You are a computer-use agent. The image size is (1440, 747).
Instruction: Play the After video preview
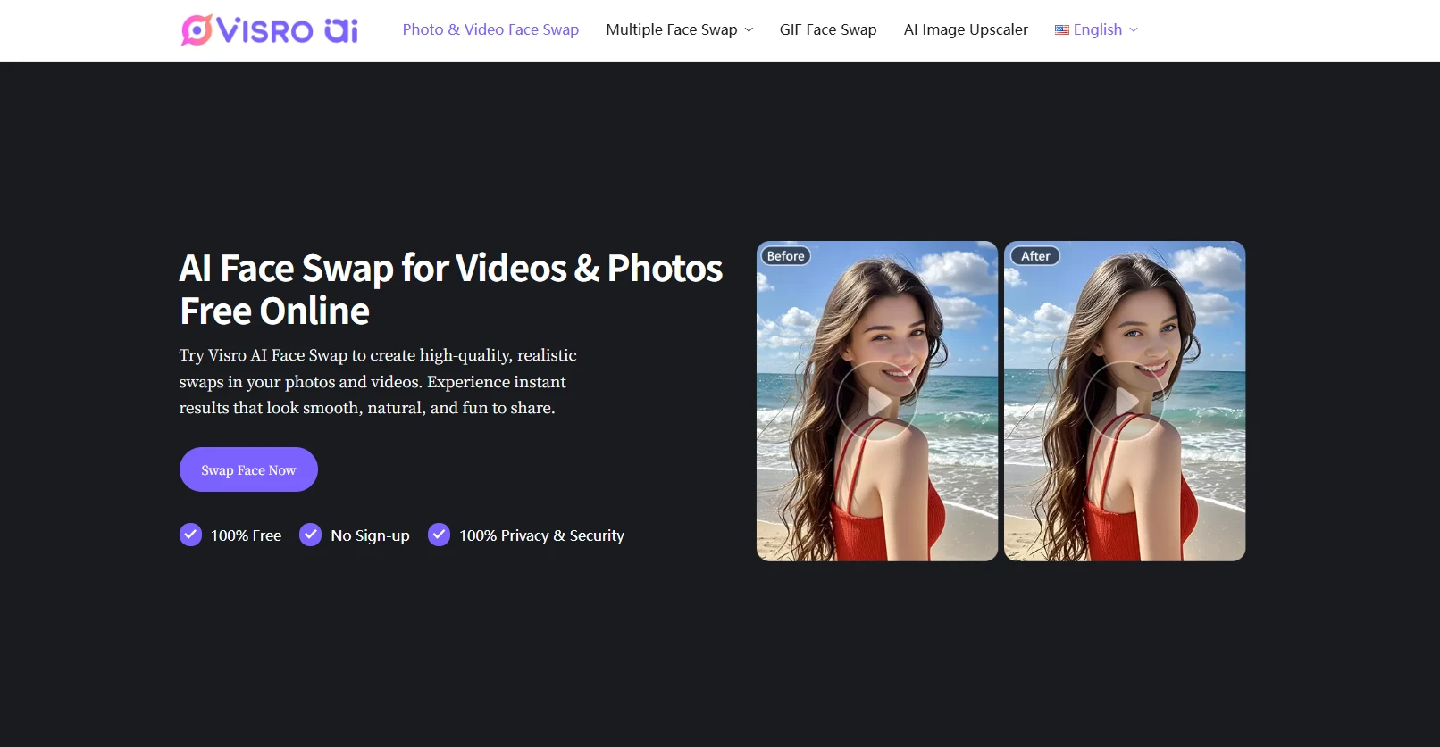tap(1125, 402)
